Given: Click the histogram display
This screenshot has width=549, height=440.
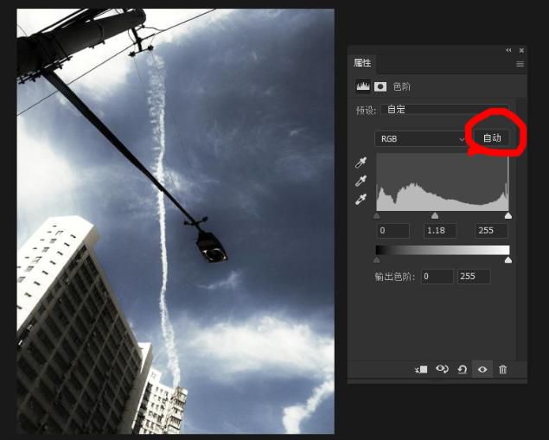Looking at the screenshot, I should point(443,182).
